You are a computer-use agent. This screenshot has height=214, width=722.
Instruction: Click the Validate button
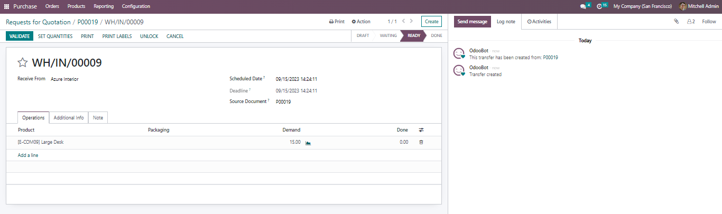[20, 36]
